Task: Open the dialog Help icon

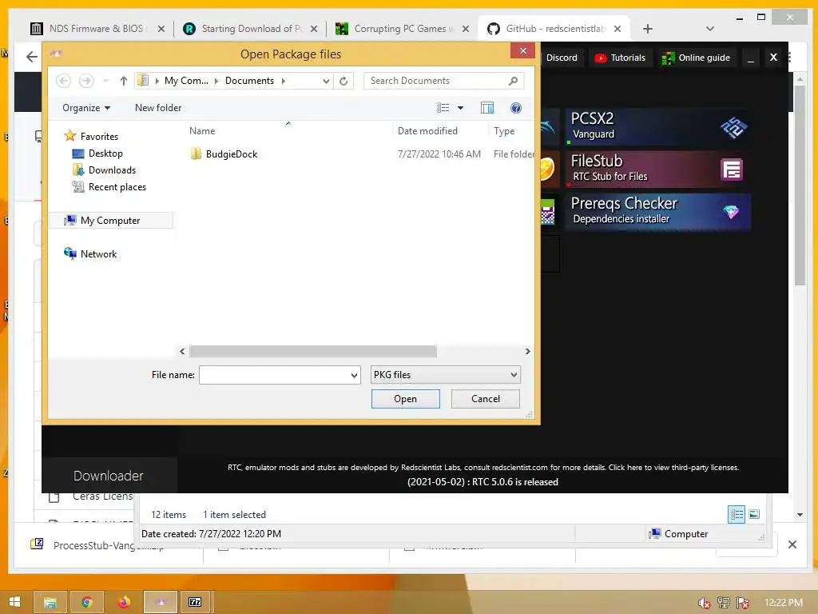Action: point(516,108)
